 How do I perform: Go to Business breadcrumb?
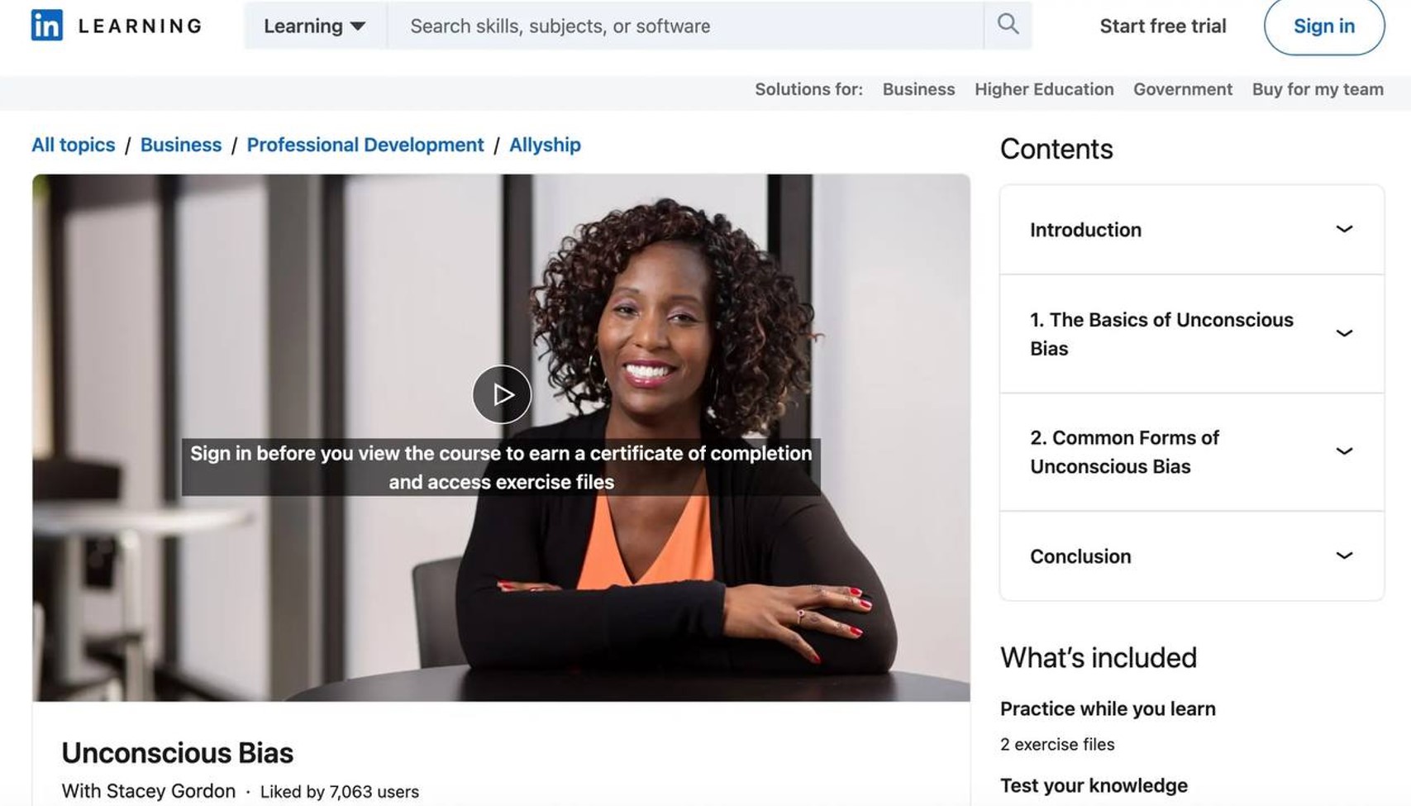click(x=181, y=145)
